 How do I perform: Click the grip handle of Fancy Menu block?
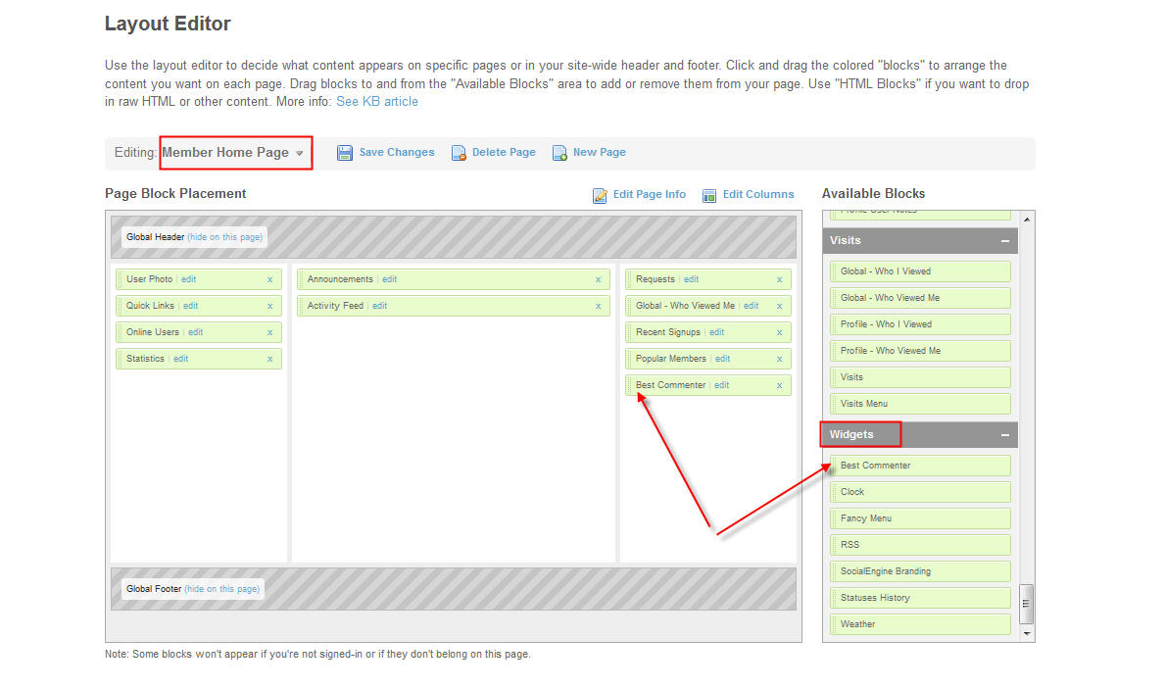click(x=834, y=518)
